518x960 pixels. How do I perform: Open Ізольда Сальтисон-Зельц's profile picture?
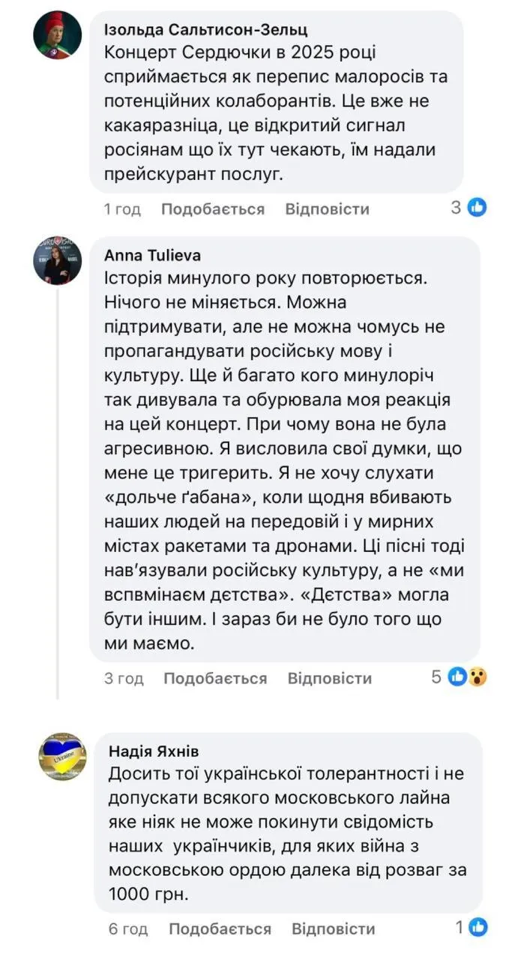coord(58,35)
